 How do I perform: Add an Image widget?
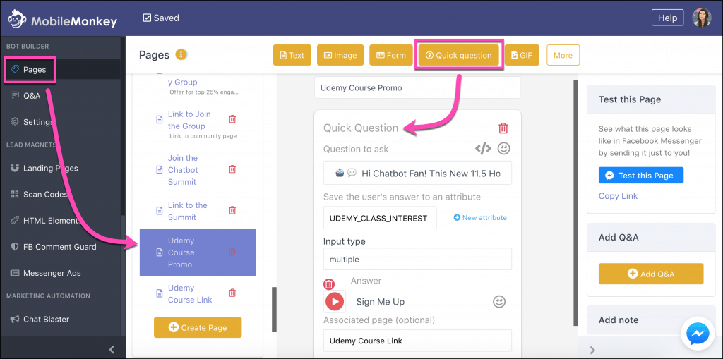click(x=340, y=55)
